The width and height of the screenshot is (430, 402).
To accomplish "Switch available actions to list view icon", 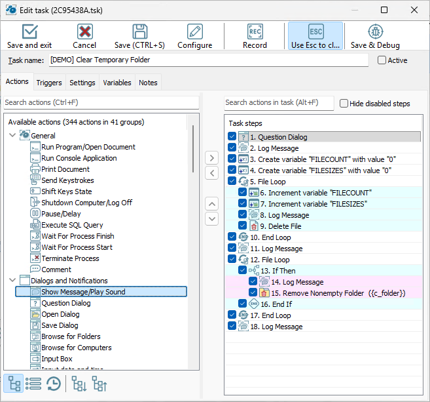I will 33,384.
